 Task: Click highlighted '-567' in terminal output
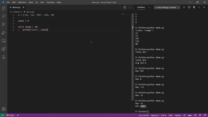click(x=143, y=106)
